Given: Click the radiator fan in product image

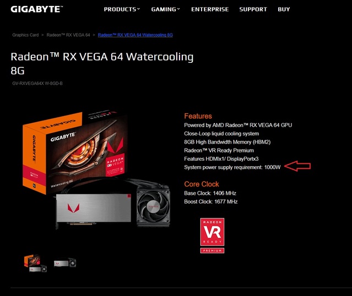Looking at the screenshot, I should [153, 206].
